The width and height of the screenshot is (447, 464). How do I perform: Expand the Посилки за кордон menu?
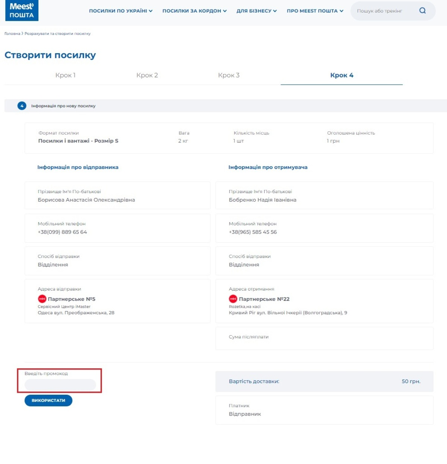(x=194, y=11)
